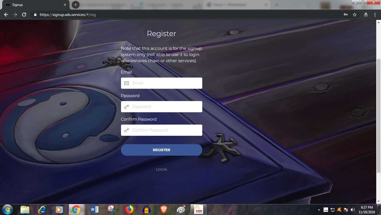Open Avast antivirus tray icon

(339, 210)
